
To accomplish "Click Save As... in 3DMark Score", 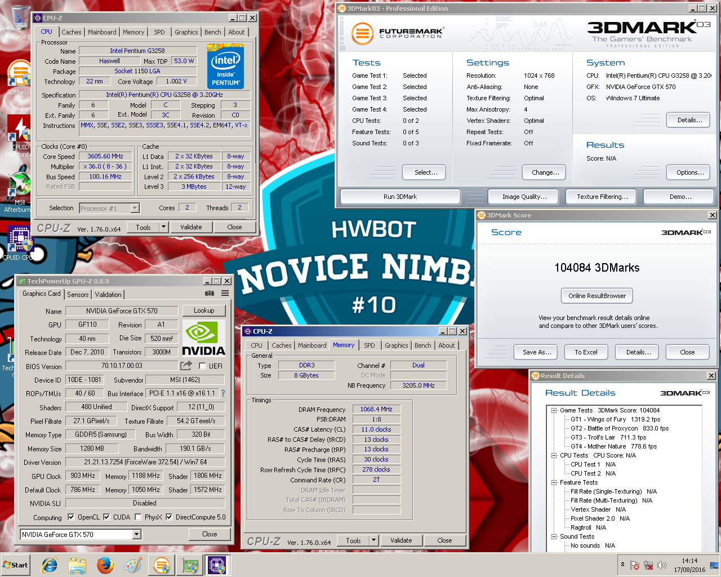I will 537,352.
